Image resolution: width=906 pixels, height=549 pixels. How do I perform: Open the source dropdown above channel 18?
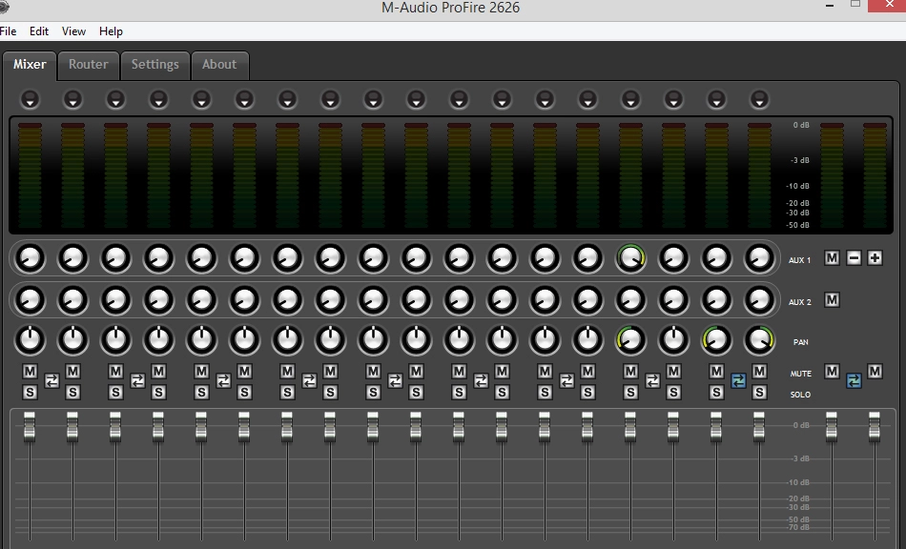pyautogui.click(x=759, y=99)
